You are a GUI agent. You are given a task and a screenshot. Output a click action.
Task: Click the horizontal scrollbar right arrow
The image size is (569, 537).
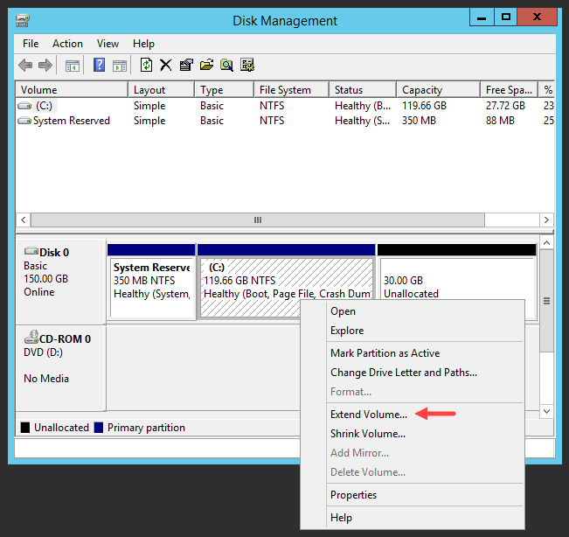coord(546,220)
